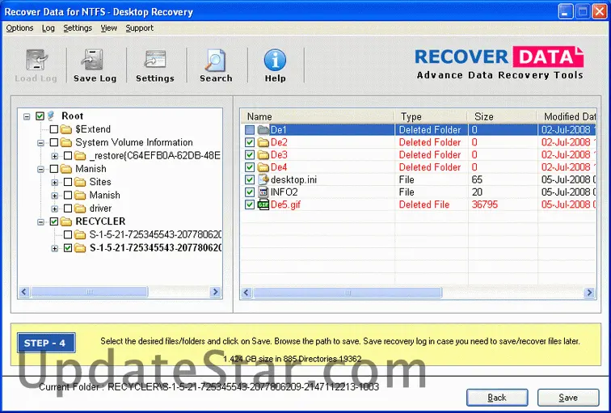Check the driver folder checkbox

[x=68, y=209]
